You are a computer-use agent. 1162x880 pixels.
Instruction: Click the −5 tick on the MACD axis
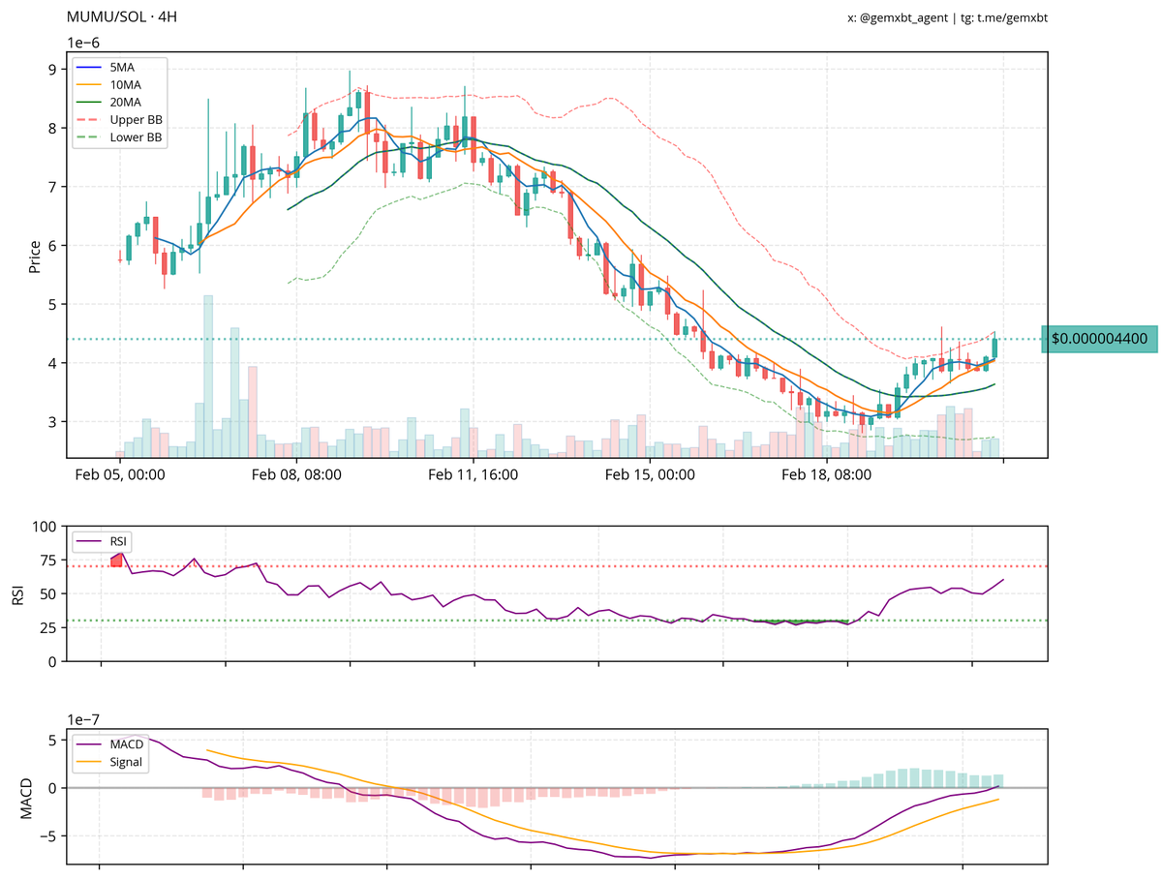pos(47,835)
